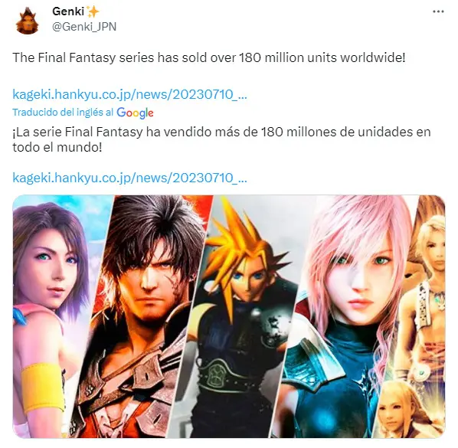
Task: Click the blonde Vaan figure at top right
Action: point(428,292)
